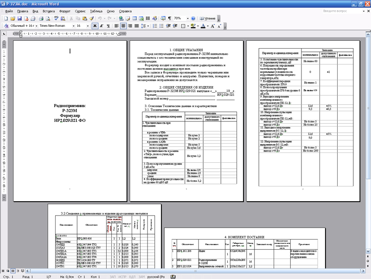Viewport: 371px width, 279px height.
Task: Click the Чтение reading mode button
Action: [208, 18]
